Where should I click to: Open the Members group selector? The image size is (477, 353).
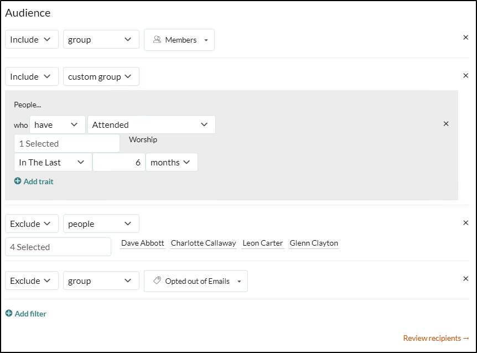(x=179, y=40)
